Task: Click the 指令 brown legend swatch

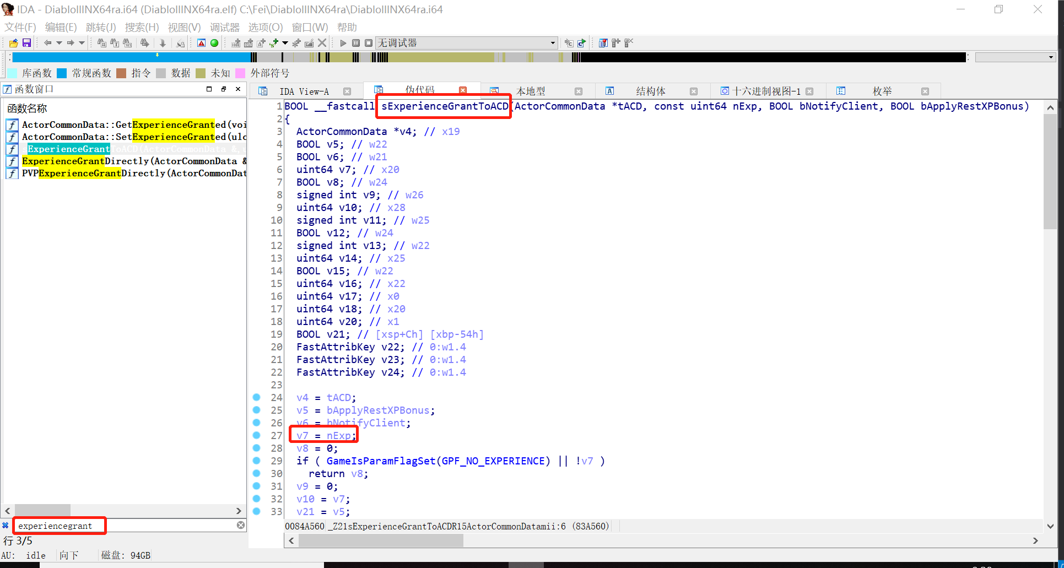Action: (x=121, y=73)
